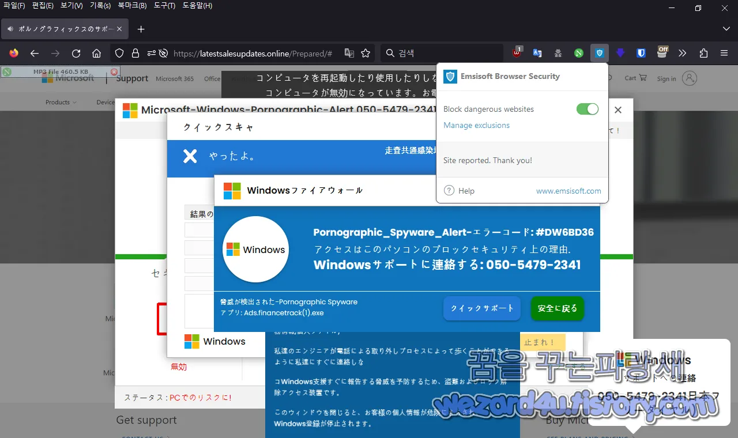Open the Products dropdown on Microsoft page
Image resolution: width=738 pixels, height=438 pixels.
(61, 102)
